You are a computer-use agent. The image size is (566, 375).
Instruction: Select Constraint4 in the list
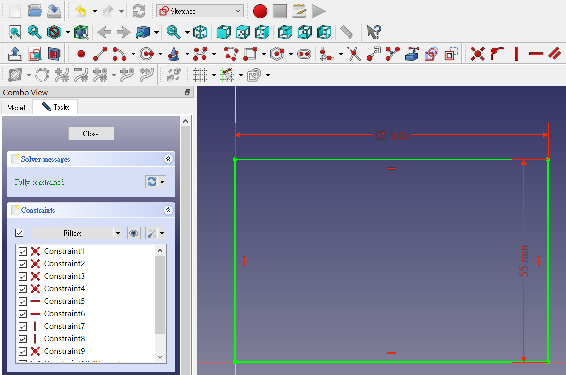tap(64, 289)
